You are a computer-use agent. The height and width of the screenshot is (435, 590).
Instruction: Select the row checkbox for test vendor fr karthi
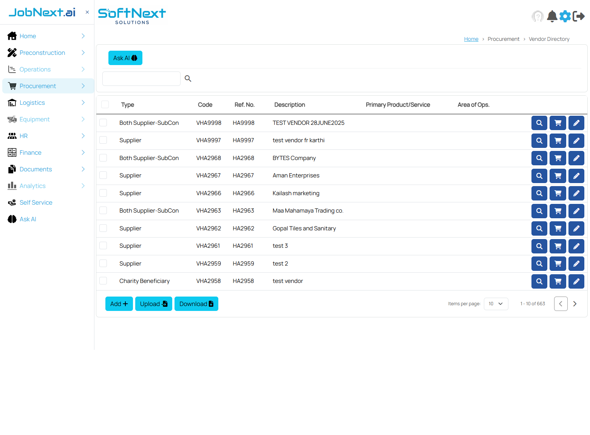(x=103, y=140)
